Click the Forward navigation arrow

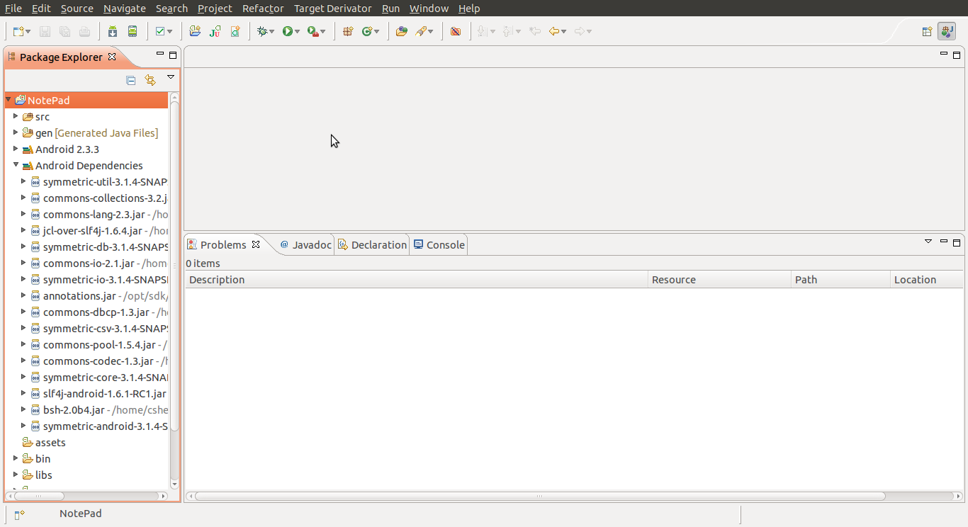click(580, 31)
